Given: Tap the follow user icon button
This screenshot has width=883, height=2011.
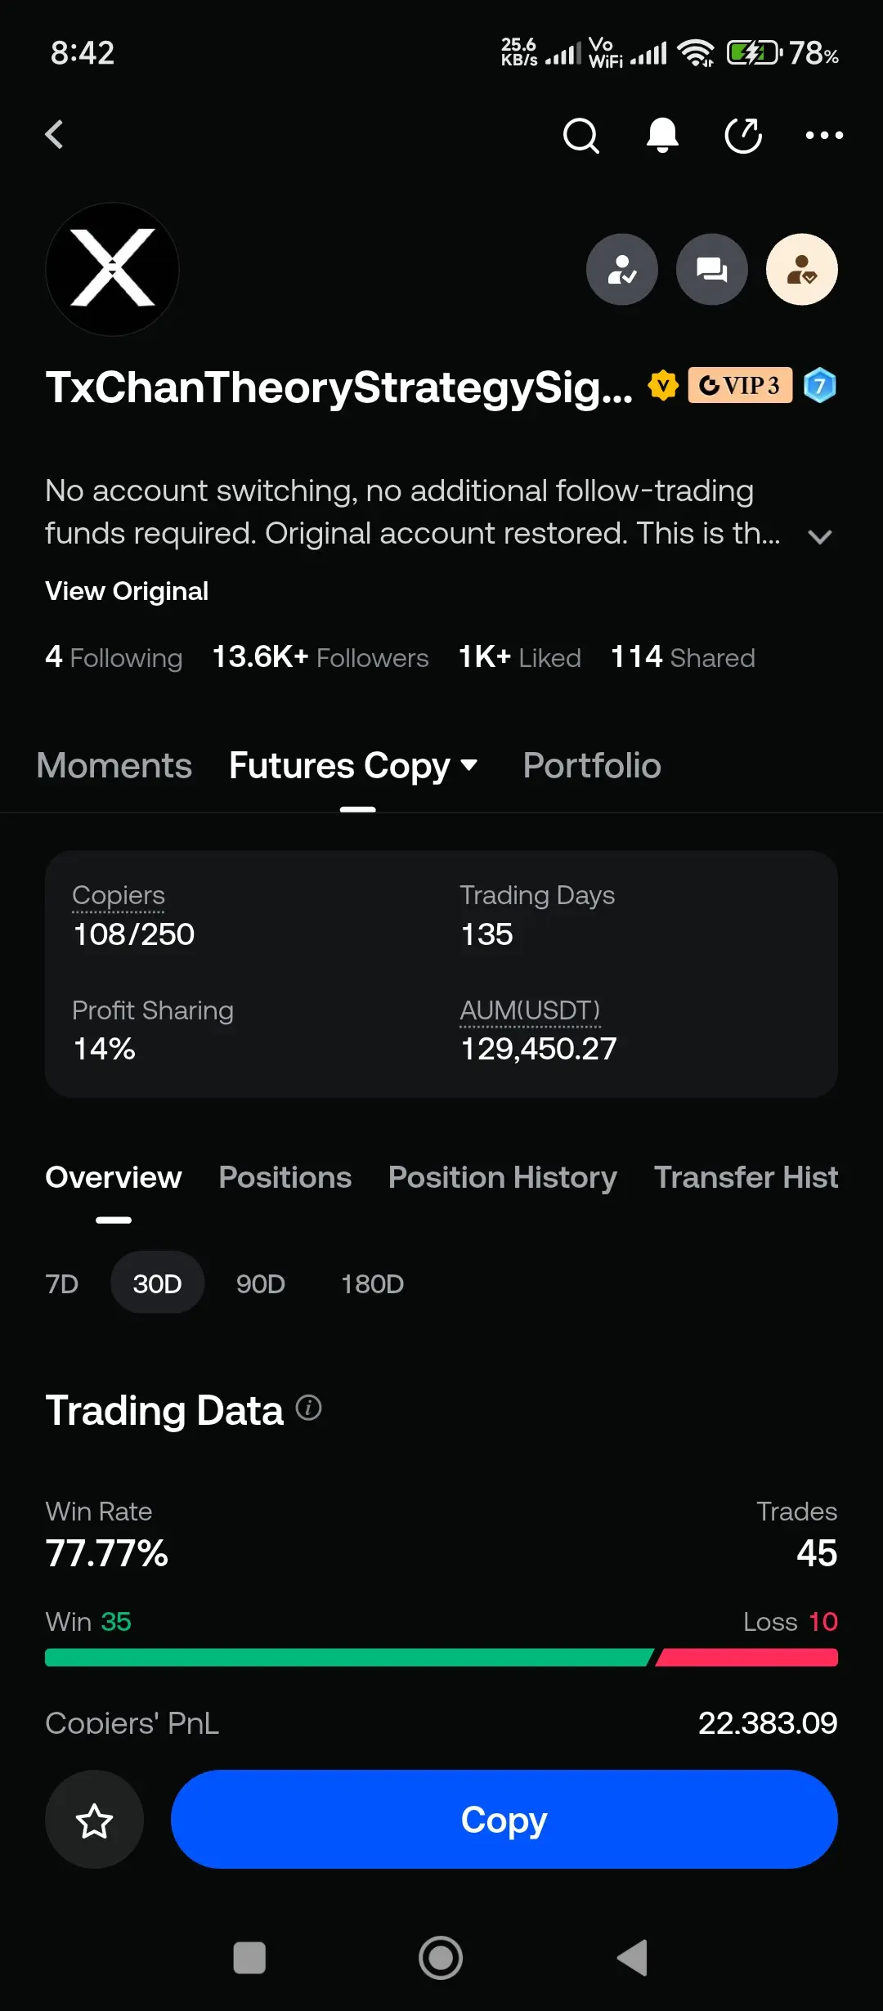Looking at the screenshot, I should click(622, 270).
